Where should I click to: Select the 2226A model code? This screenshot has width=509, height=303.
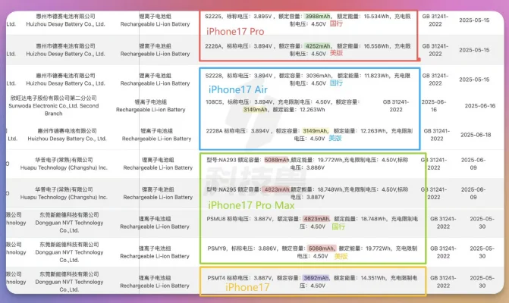213,46
